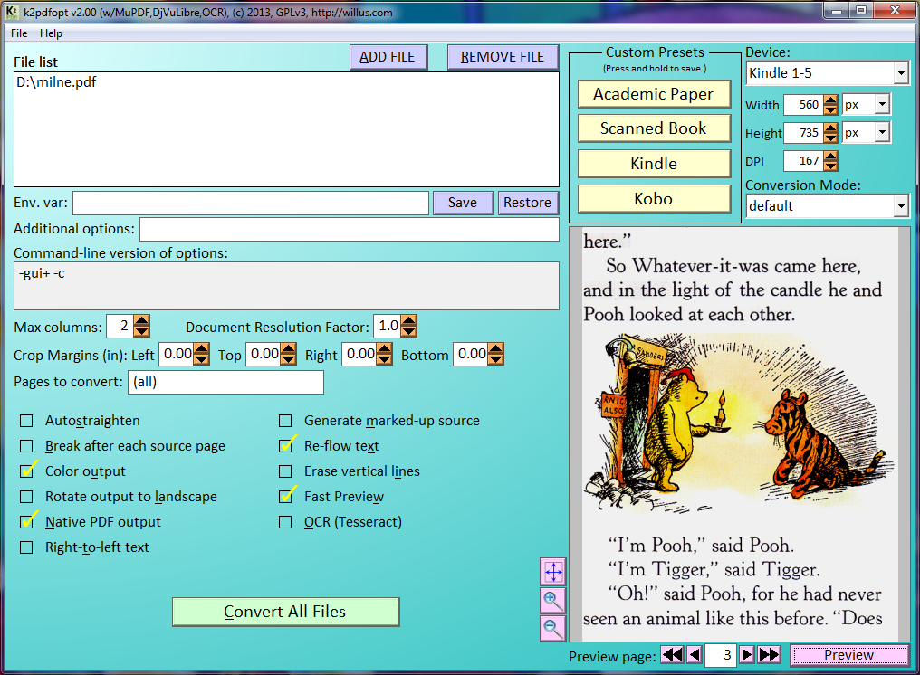
Task: Adjust the DPI value stepper arrows
Action: (830, 161)
